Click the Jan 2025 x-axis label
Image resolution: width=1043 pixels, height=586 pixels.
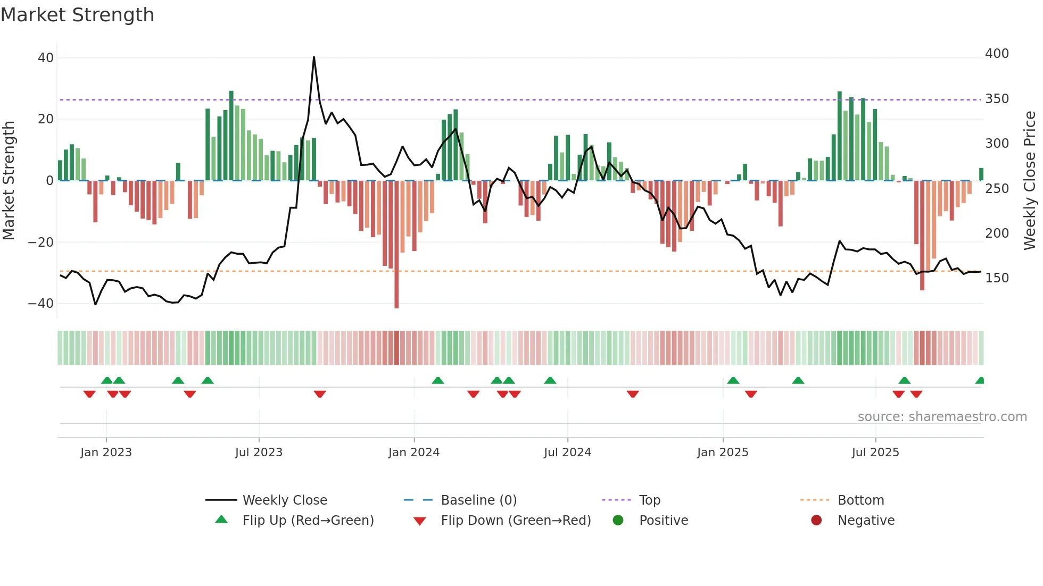pos(722,453)
